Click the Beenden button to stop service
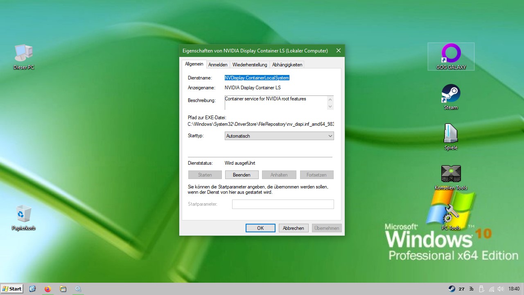The width and height of the screenshot is (524, 295). pyautogui.click(x=242, y=175)
